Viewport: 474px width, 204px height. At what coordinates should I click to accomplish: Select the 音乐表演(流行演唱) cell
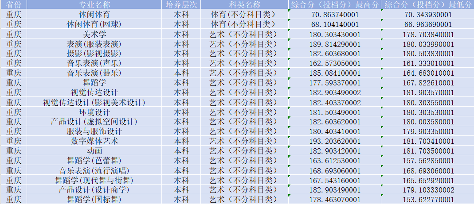coord(94,170)
